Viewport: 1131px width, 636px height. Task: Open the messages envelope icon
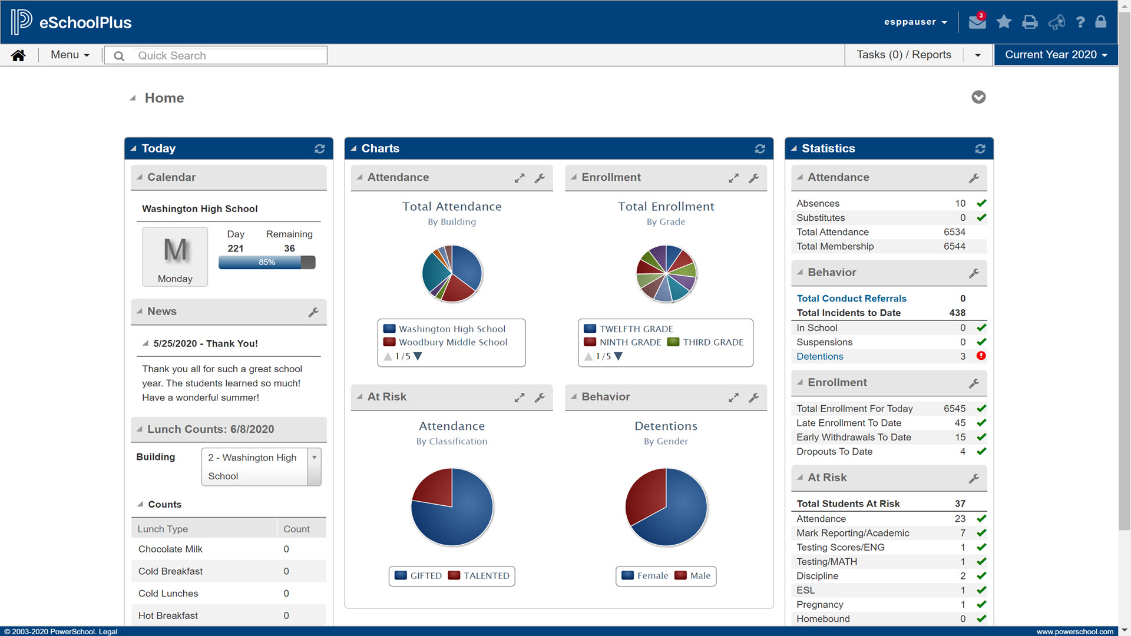point(977,22)
